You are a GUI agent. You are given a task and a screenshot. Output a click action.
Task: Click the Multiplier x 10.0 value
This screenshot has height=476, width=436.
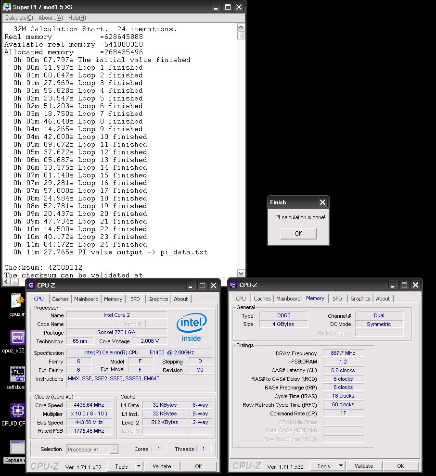point(89,414)
